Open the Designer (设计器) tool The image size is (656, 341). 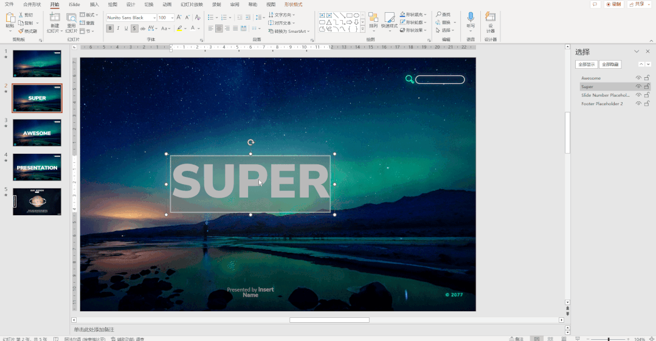pos(490,17)
